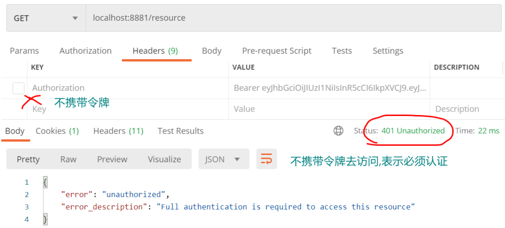Show the response Cookies tab

point(57,131)
